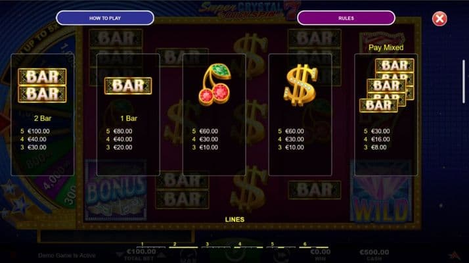Select payline diagram number 2
Screen dimensions: 469x263
tap(183, 246)
